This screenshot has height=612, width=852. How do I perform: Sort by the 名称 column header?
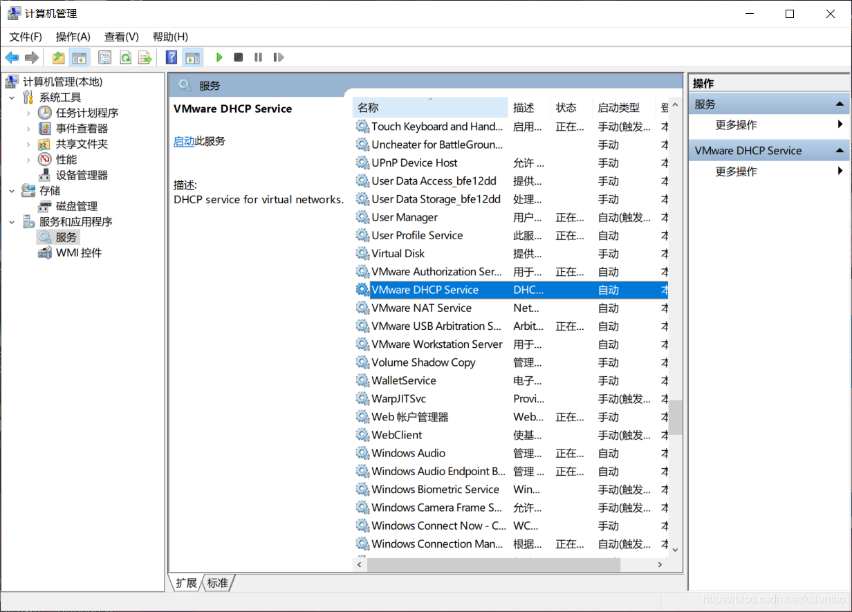430,108
